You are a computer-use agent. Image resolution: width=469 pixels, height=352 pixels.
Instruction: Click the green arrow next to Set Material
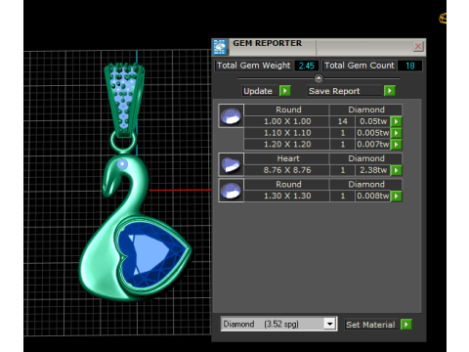[x=406, y=325]
